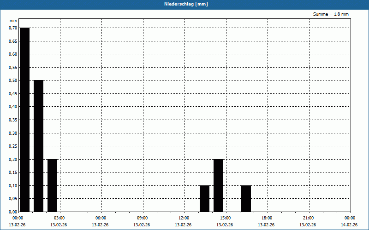Click the 21:00 time axis label

(x=308, y=218)
